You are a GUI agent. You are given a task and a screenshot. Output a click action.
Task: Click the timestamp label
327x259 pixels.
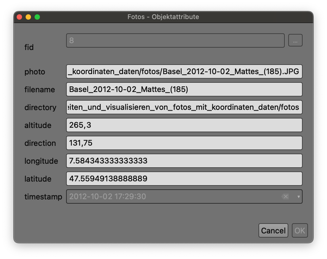click(43, 197)
